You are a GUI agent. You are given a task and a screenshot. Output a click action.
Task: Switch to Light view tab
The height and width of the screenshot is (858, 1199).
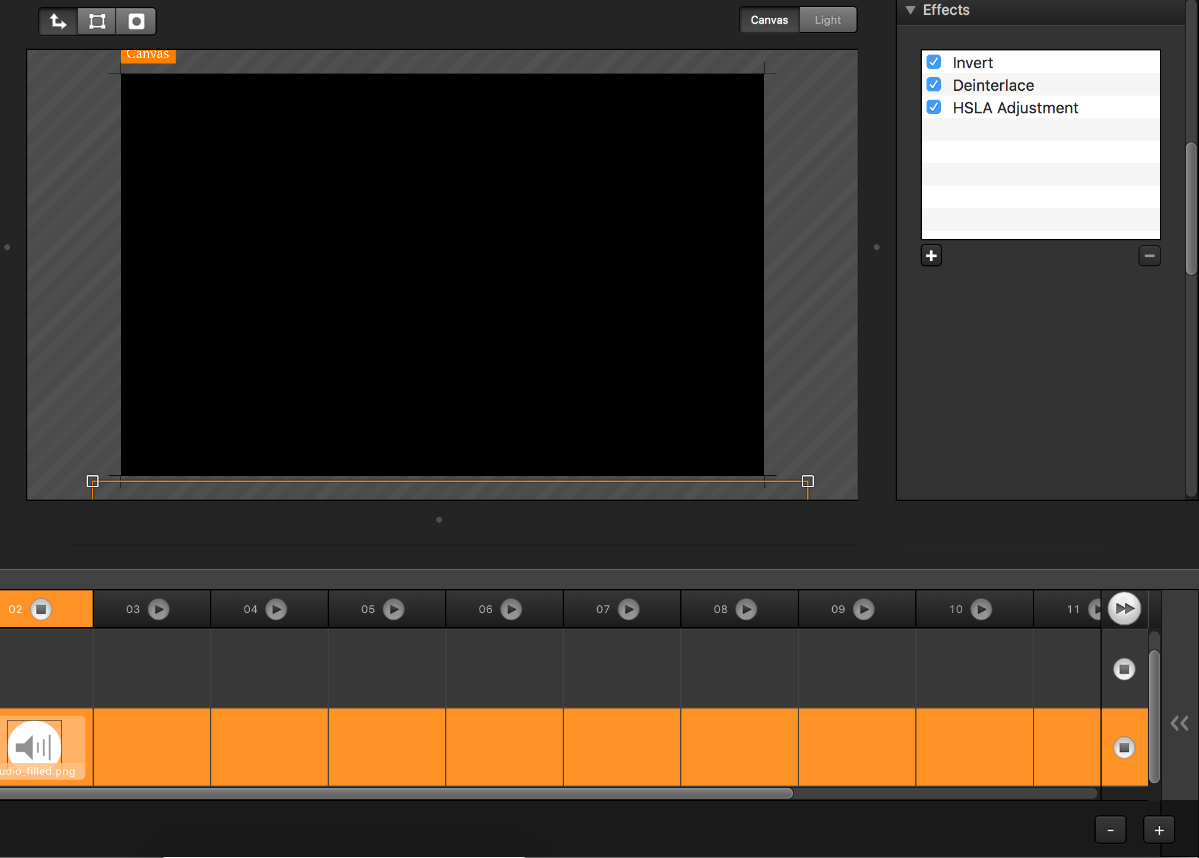coord(827,20)
